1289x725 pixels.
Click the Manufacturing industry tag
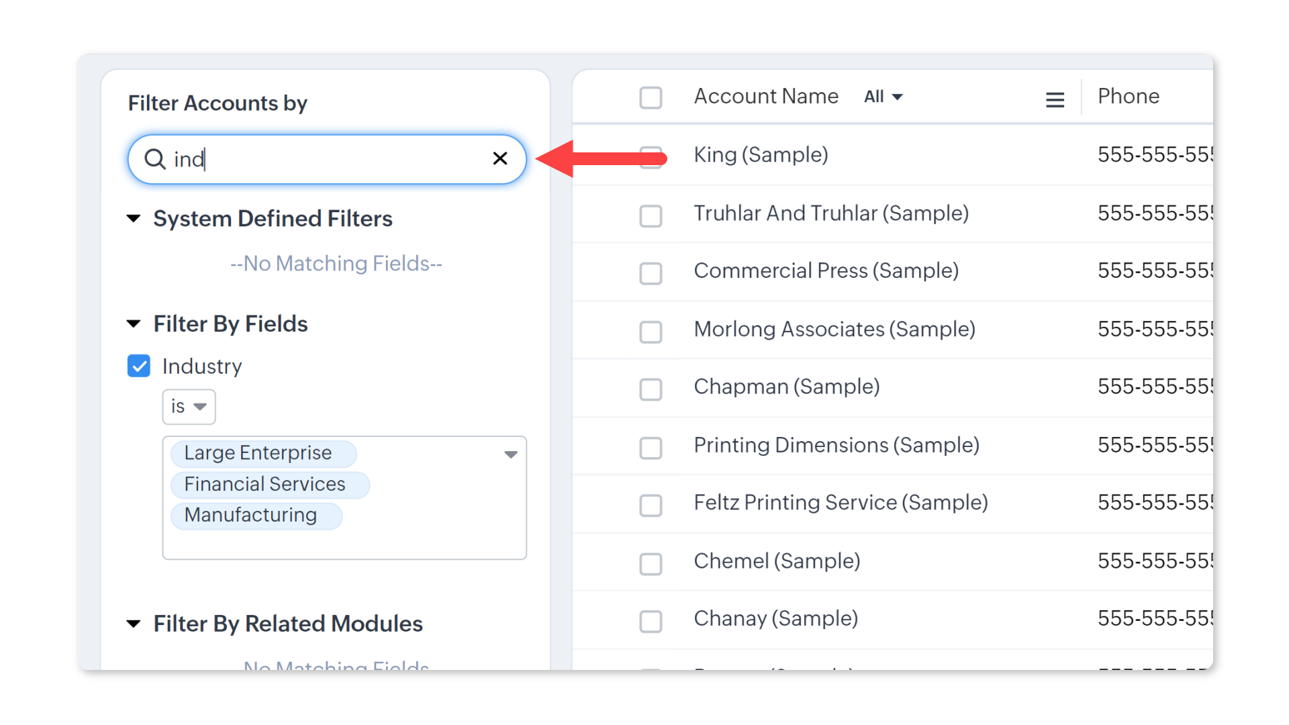pos(250,516)
